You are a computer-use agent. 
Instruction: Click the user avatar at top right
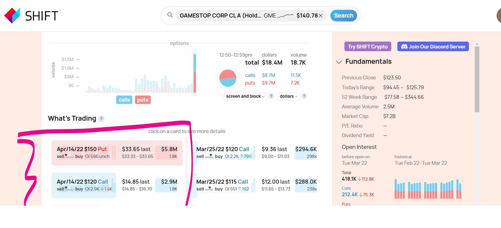pyautogui.click(x=498, y=15)
